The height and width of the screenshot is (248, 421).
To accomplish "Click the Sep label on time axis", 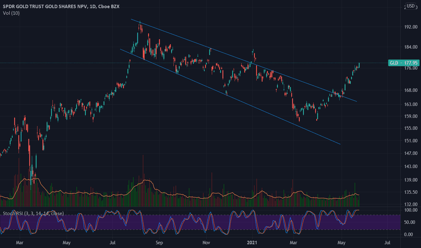I will point(159,243).
